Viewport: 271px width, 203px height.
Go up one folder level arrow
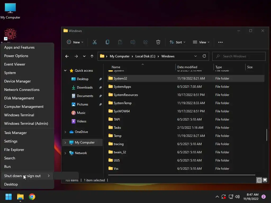[92, 56]
